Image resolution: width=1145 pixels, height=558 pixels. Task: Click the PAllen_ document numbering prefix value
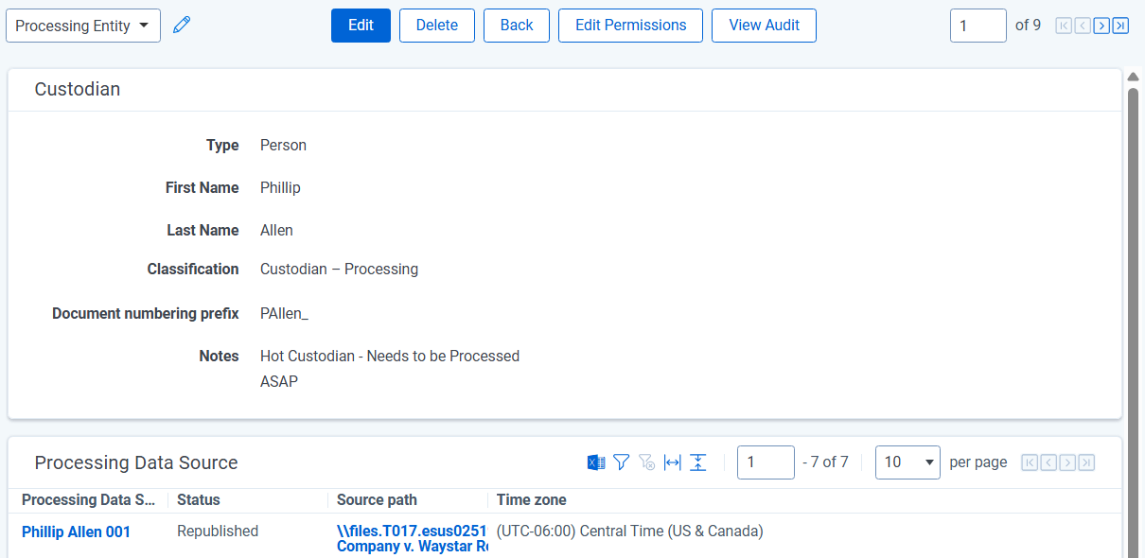[x=284, y=313]
